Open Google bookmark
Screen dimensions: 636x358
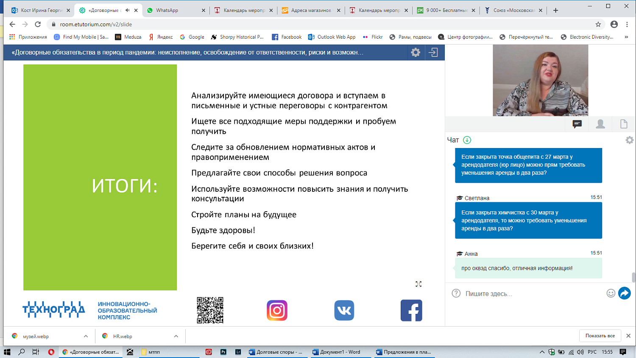coord(192,37)
